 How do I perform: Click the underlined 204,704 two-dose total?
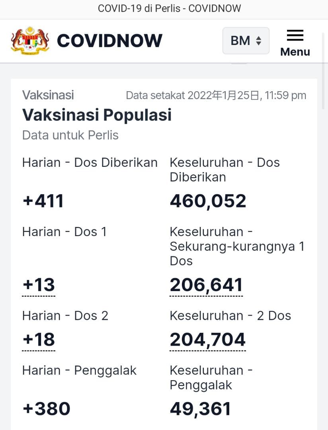[208, 340]
